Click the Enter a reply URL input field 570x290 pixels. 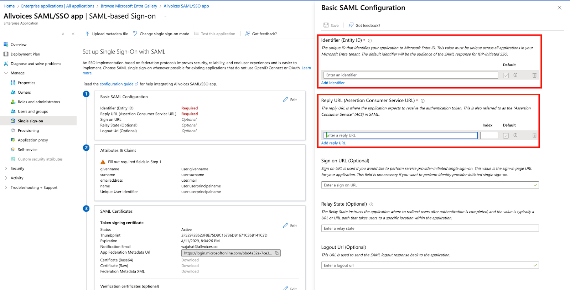400,135
